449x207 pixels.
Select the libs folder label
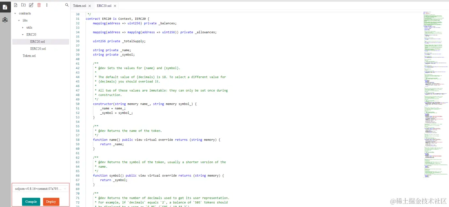[x=25, y=21]
